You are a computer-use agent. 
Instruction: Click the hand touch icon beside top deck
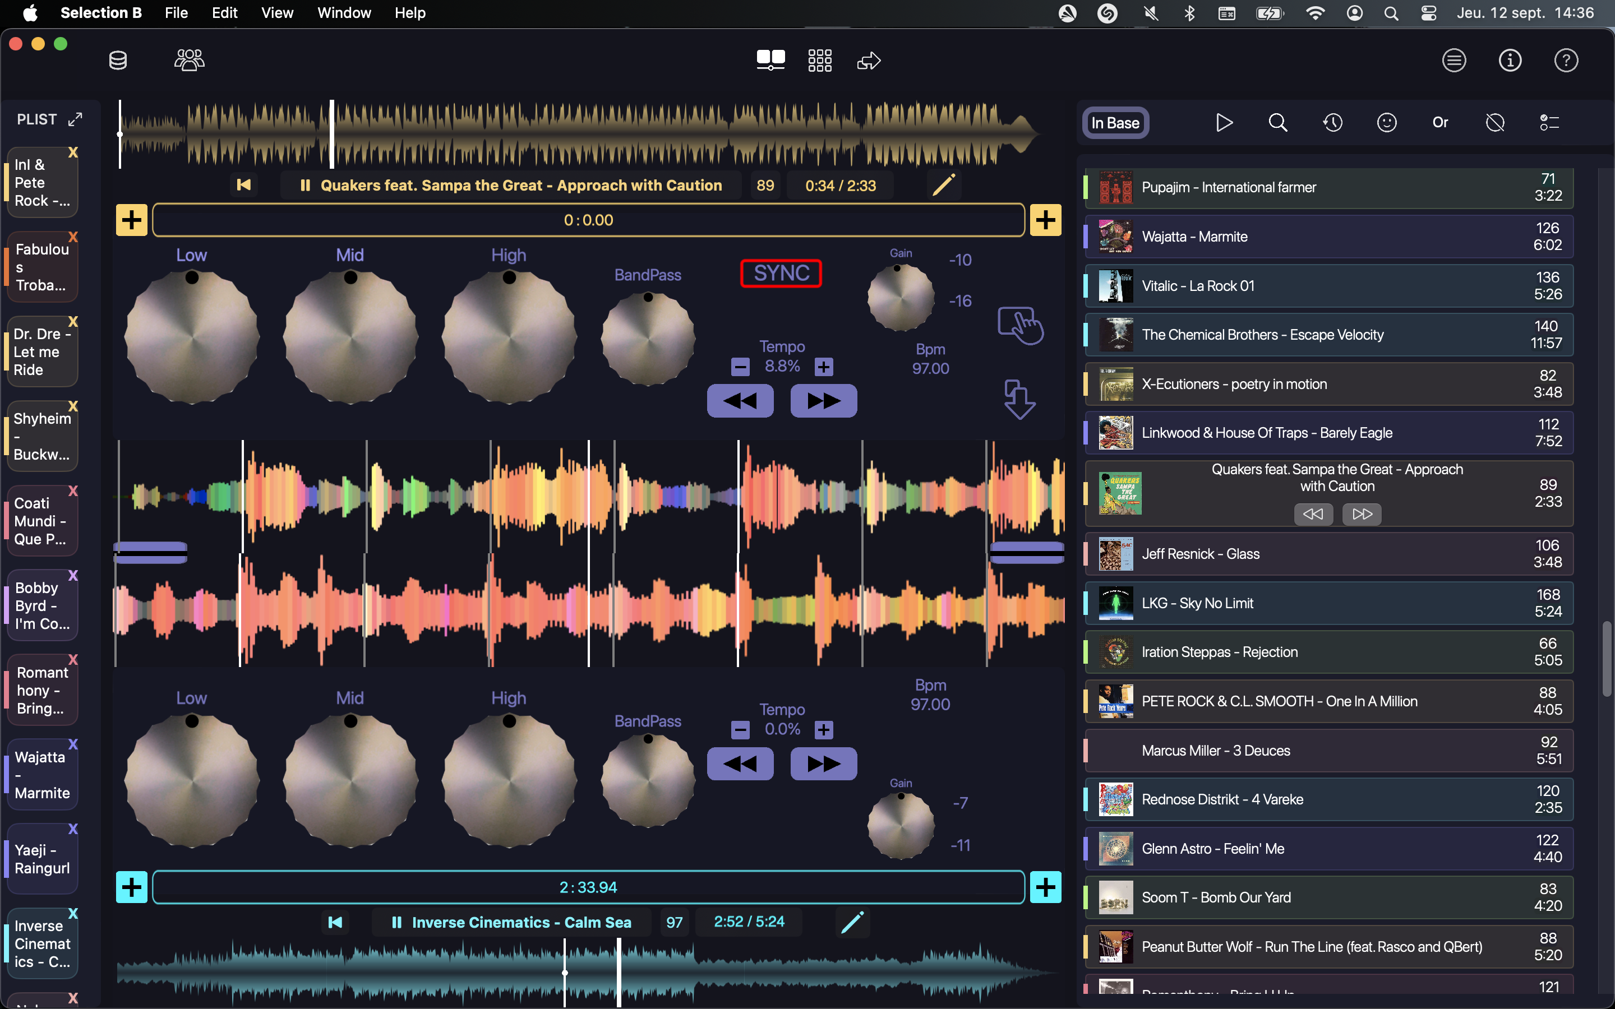[x=1021, y=326]
